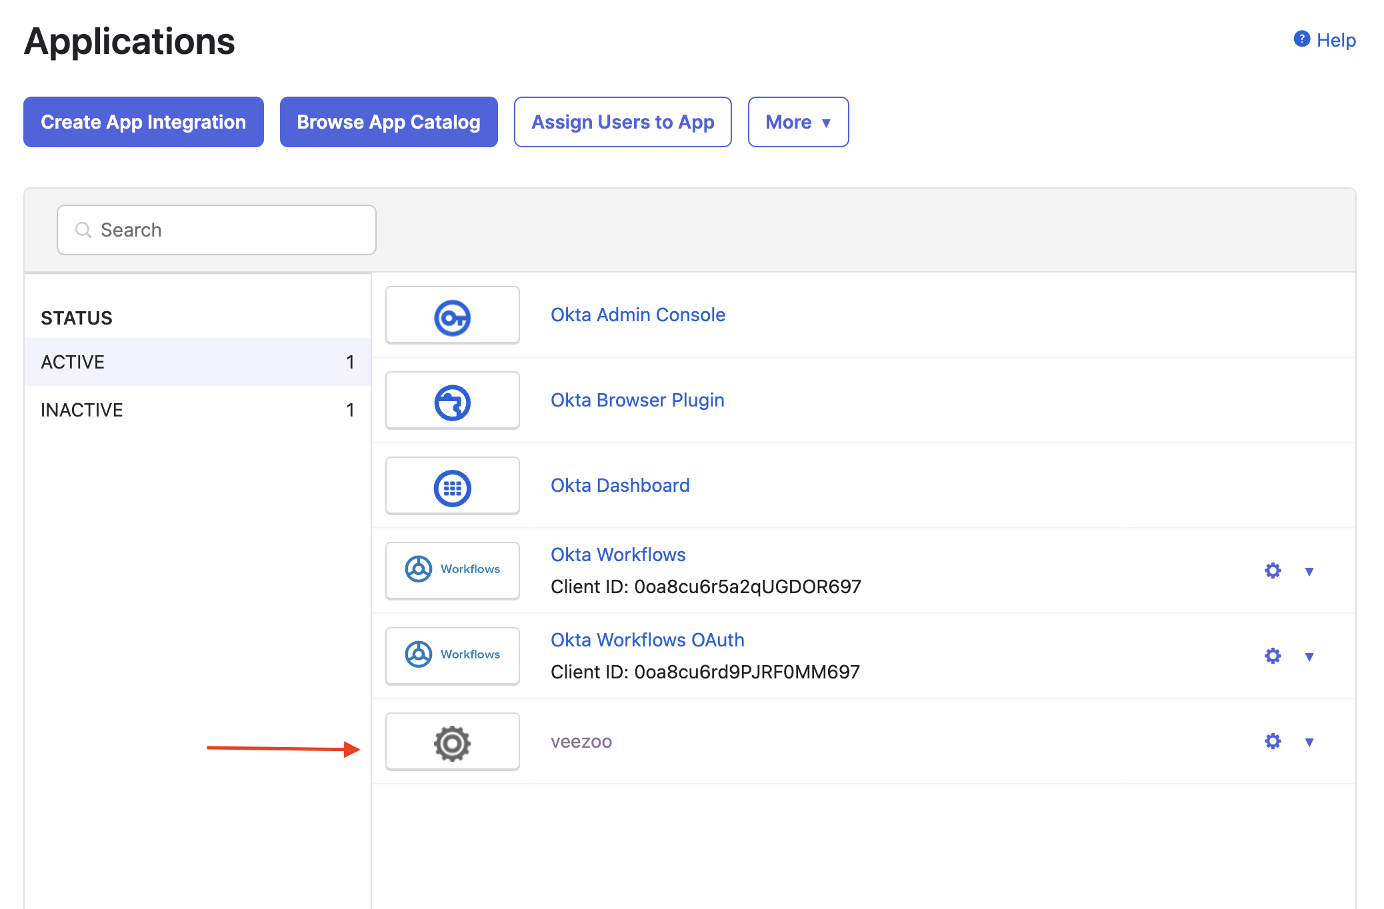Click the STATUS heading

[77, 318]
